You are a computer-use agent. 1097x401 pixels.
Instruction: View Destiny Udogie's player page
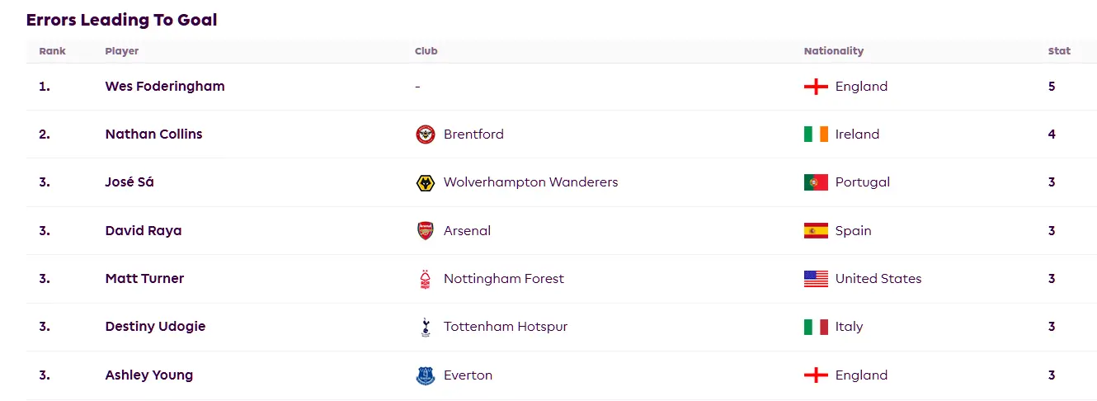pos(155,327)
